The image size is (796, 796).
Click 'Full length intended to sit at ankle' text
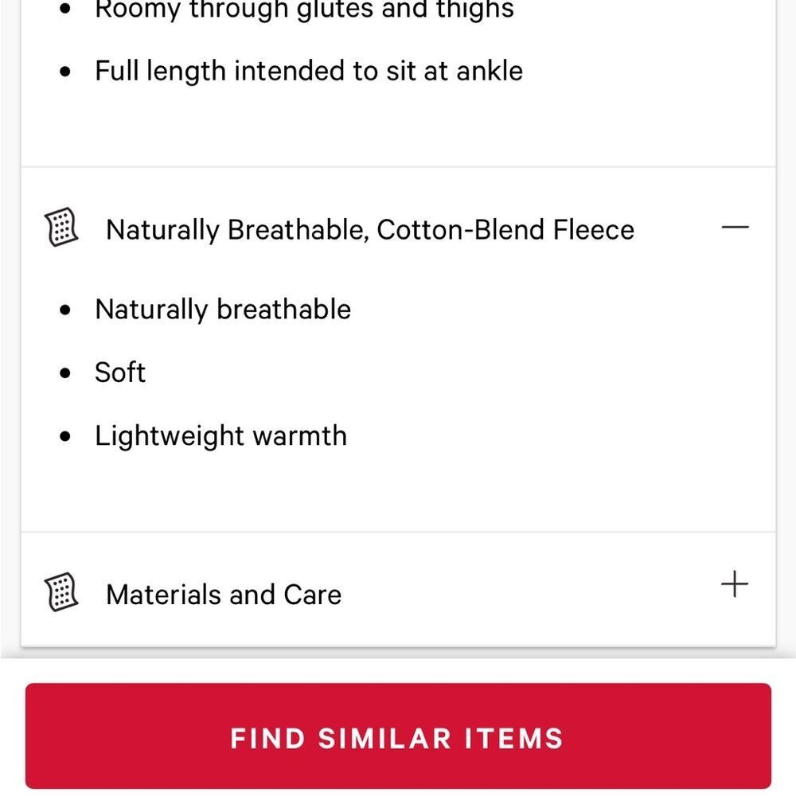309,71
